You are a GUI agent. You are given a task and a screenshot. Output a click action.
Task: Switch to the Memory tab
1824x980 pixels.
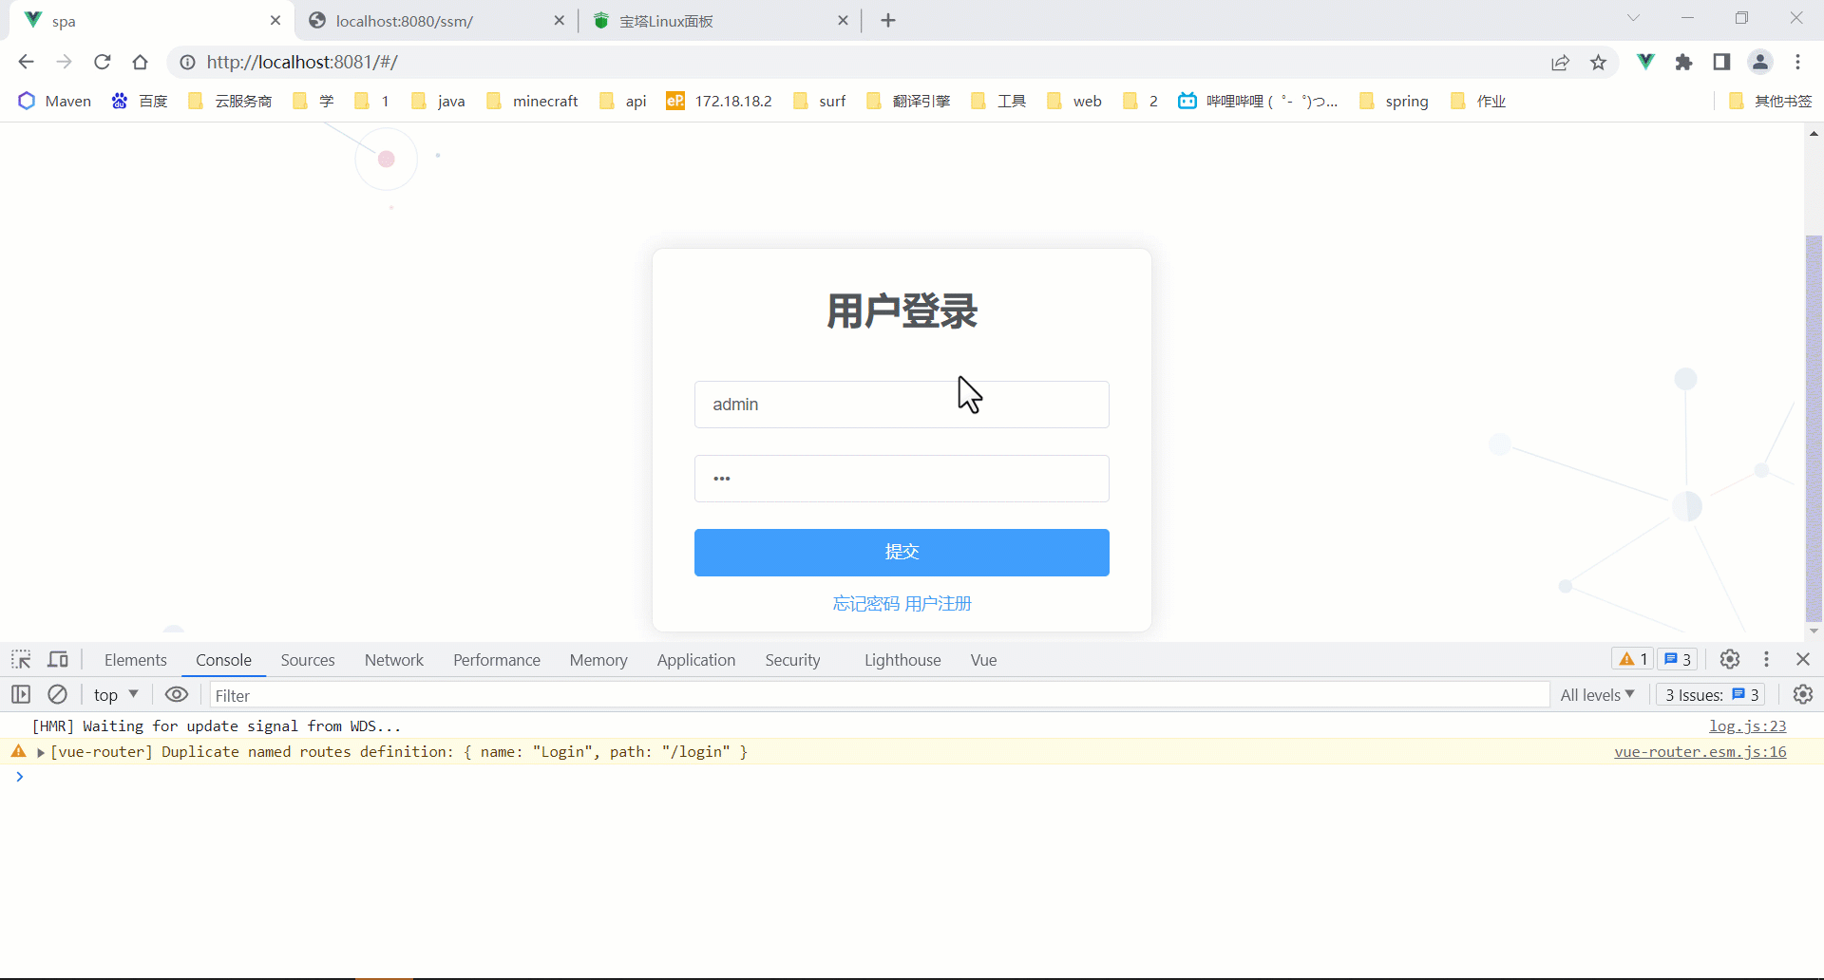(598, 660)
